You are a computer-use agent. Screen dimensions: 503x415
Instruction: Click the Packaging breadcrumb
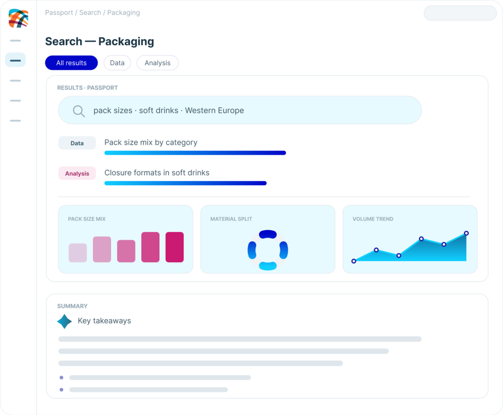pos(123,12)
